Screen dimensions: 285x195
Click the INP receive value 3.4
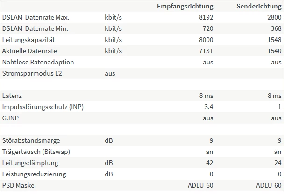coord(209,107)
